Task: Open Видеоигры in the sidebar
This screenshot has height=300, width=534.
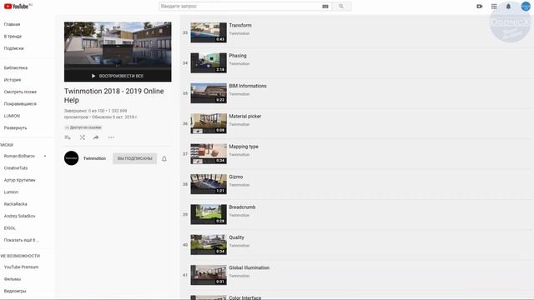Action: coord(15,291)
